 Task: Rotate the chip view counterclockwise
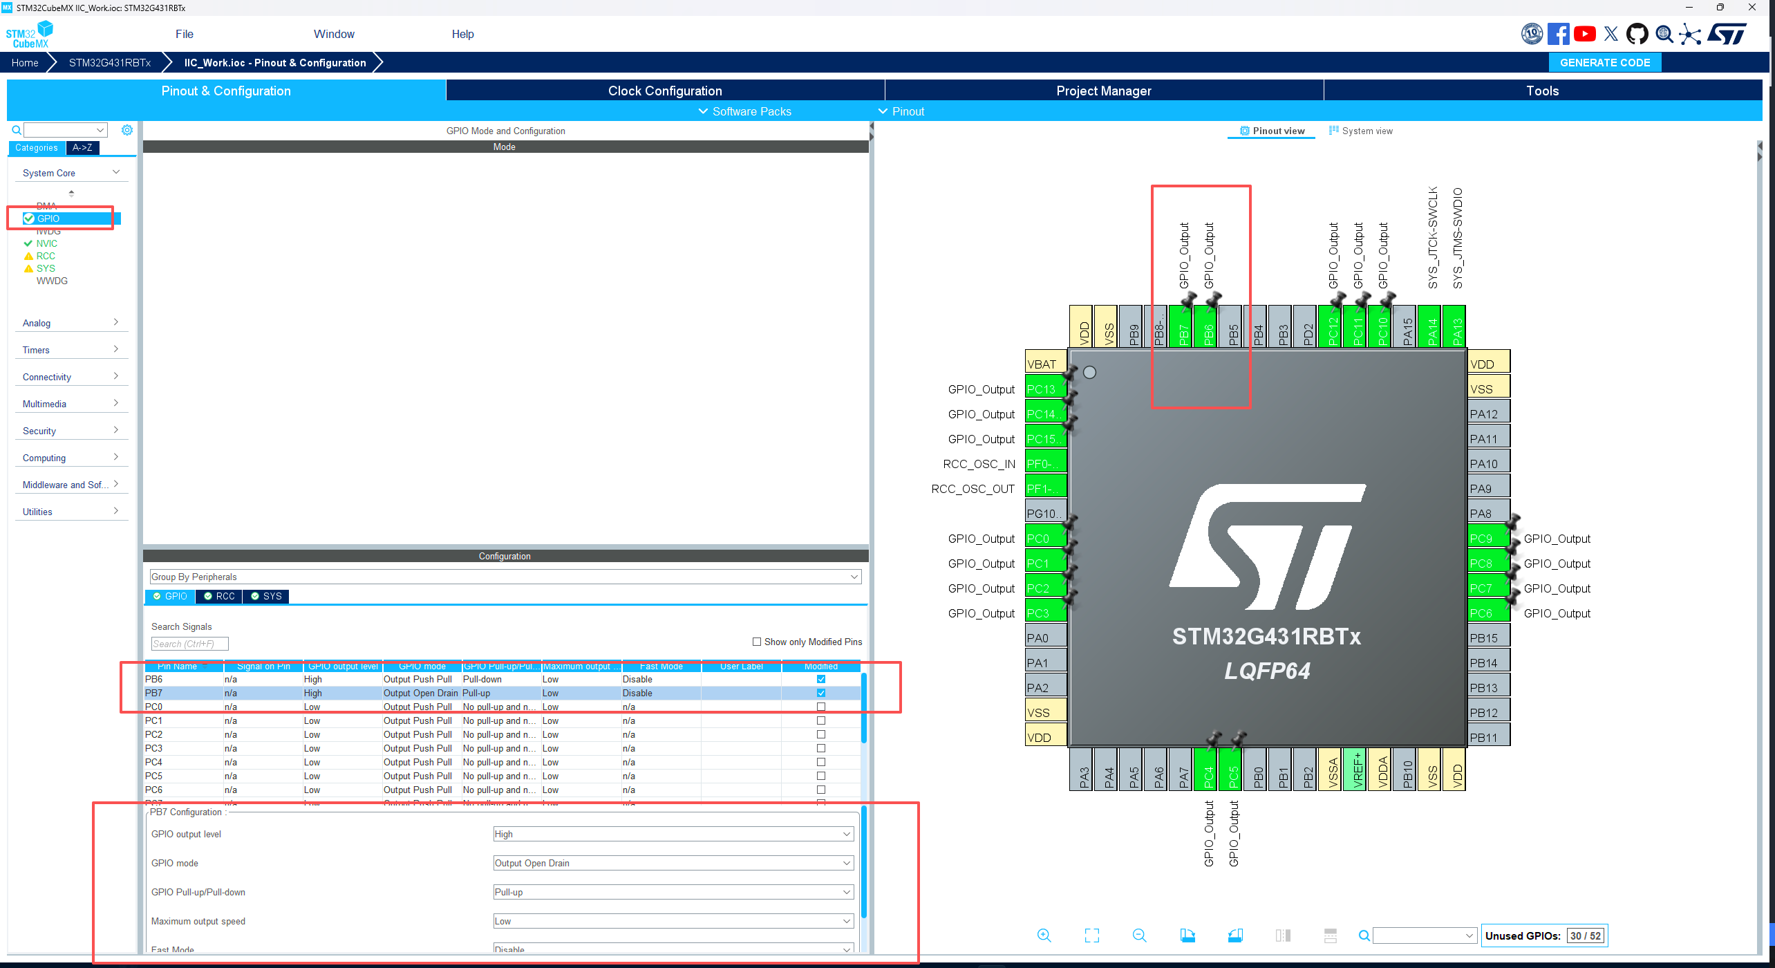pyautogui.click(x=1235, y=936)
